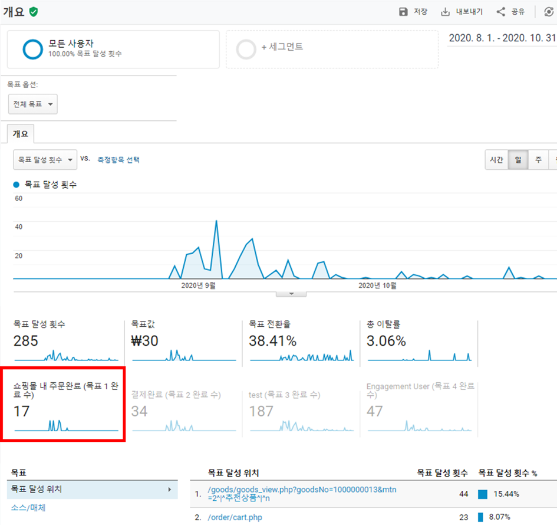Click the 내보내기 button label
The height and width of the screenshot is (525, 557).
click(469, 12)
